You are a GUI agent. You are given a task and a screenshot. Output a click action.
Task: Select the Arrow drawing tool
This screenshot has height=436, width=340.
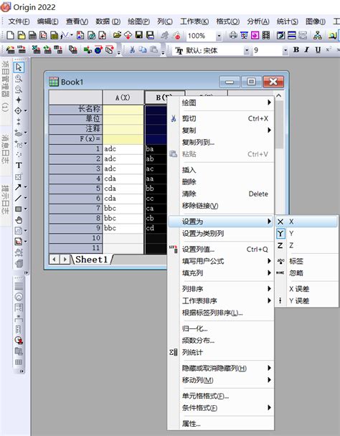click(18, 187)
